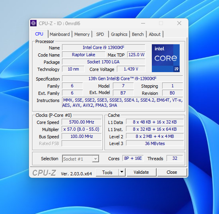Click the empty Rated FSB field
This screenshot has width=219, height=214.
pyautogui.click(x=81, y=143)
